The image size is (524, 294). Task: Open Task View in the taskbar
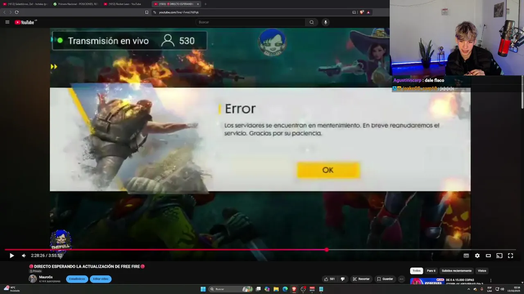click(258, 289)
